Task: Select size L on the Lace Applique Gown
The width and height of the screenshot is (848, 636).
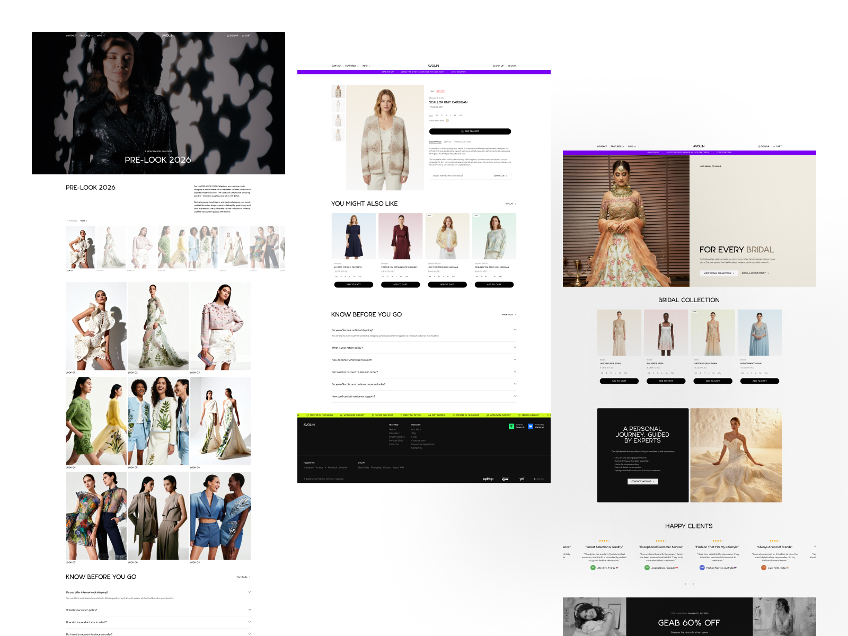Action: pyautogui.click(x=614, y=373)
